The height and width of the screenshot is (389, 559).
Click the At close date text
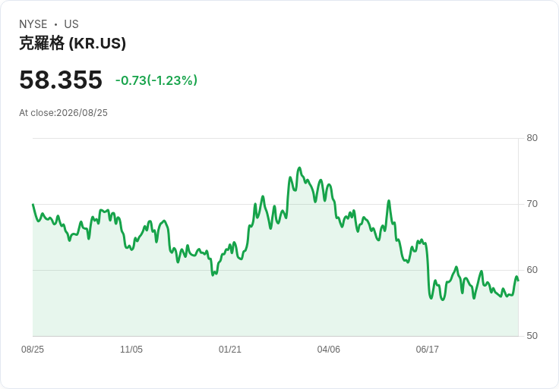tap(63, 113)
